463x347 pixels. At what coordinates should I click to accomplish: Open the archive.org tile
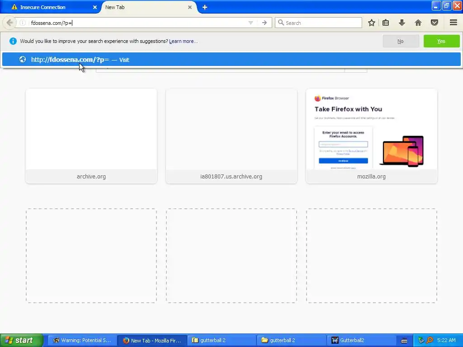[x=91, y=136]
